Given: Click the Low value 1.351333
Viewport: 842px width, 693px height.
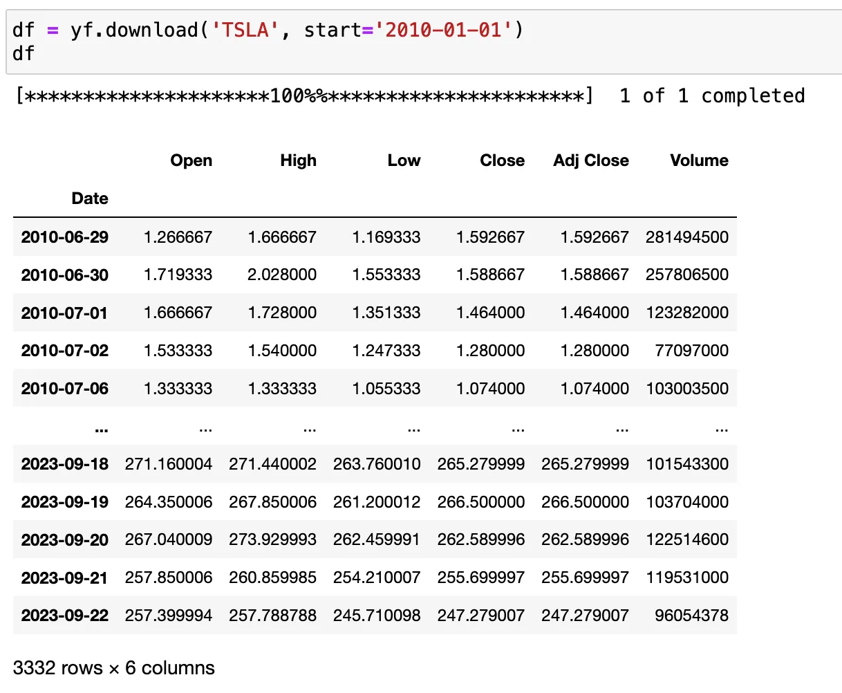Looking at the screenshot, I should pyautogui.click(x=386, y=313).
